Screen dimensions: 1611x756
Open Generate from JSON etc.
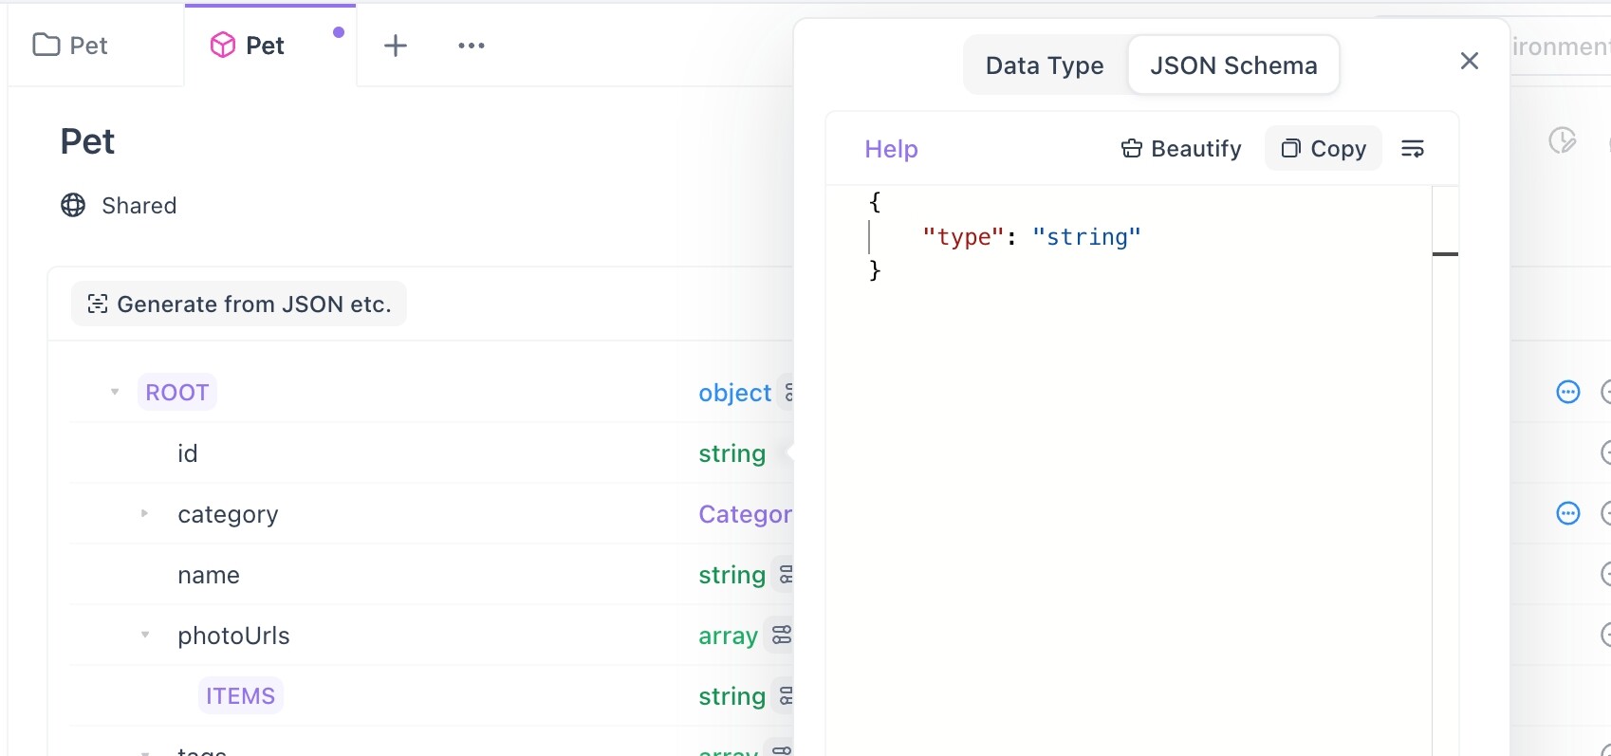click(x=239, y=304)
